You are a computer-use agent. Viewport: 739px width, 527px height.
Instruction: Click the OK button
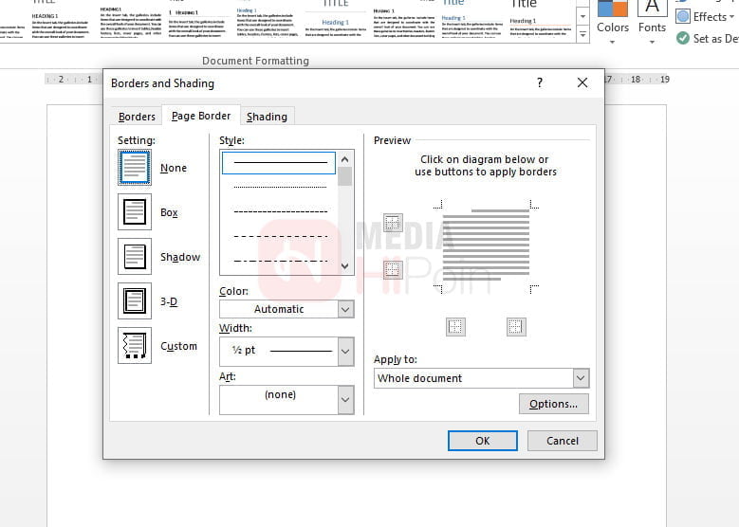click(x=482, y=441)
